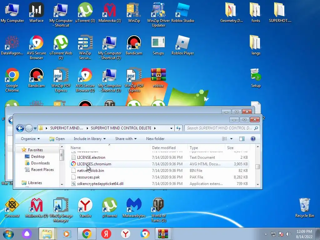Open Windows Explorer from taskbar

point(47,234)
